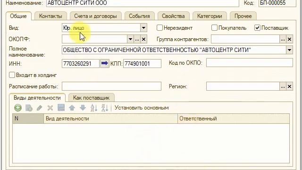
Task: Finish editing row via save icon
Action: [61, 108]
